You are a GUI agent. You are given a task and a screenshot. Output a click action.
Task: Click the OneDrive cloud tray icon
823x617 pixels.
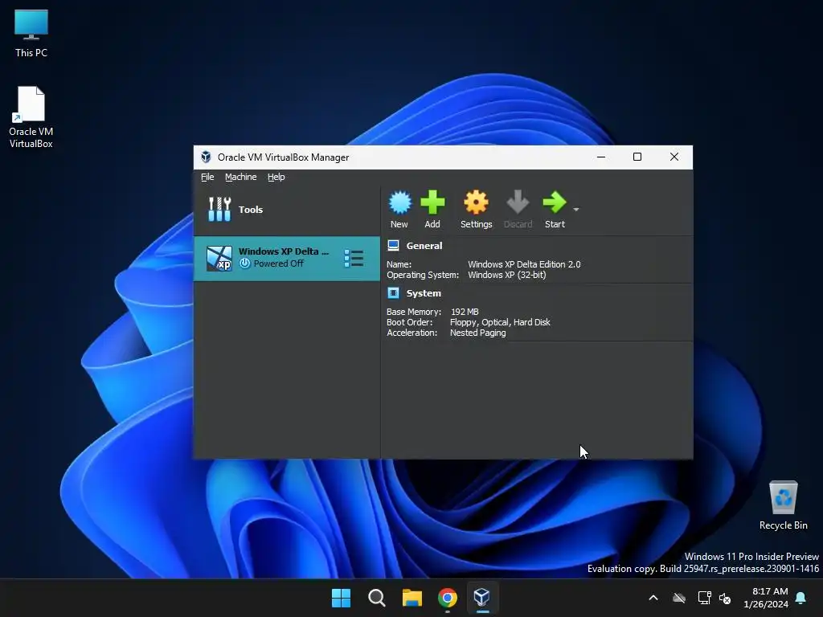(x=679, y=598)
